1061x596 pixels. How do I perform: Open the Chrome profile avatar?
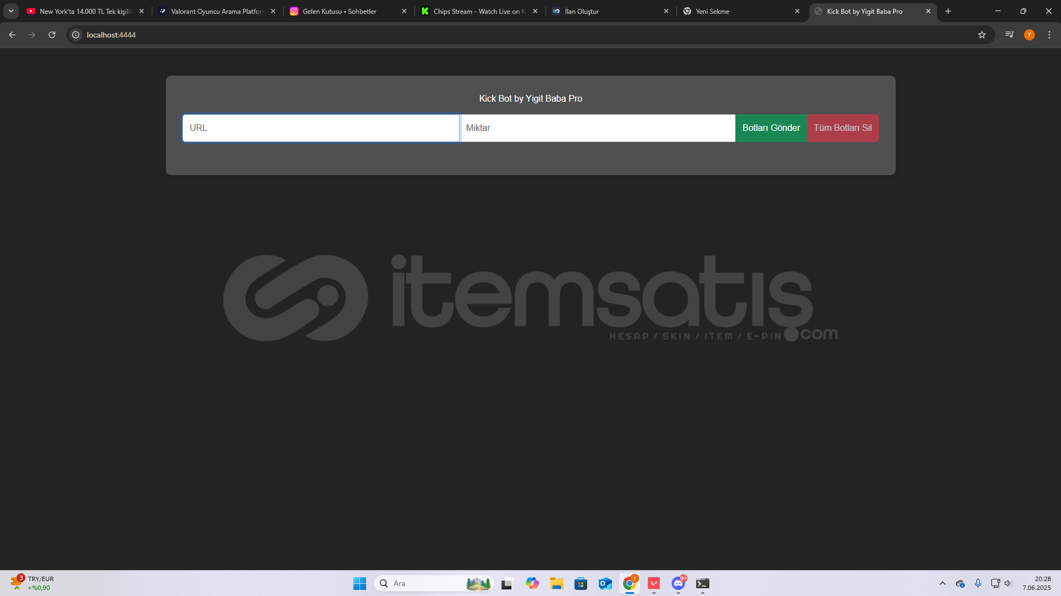[1029, 35]
